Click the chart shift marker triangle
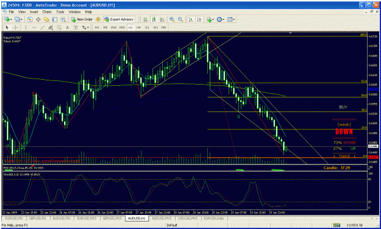The width and height of the screenshot is (381, 229). click(290, 33)
